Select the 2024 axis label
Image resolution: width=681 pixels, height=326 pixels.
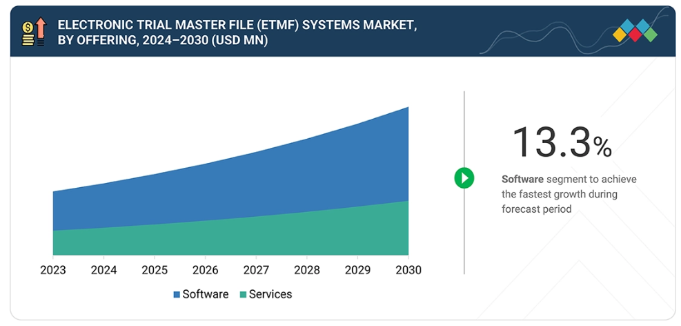103,270
